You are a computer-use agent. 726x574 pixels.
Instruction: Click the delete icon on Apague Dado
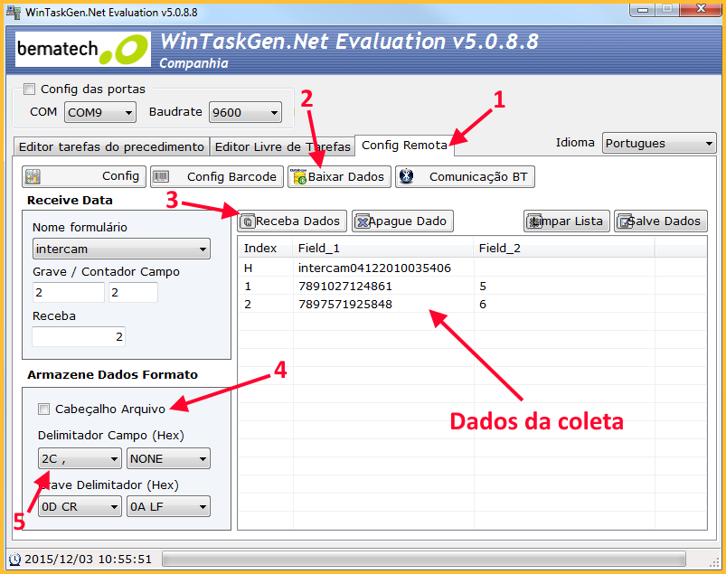tap(362, 221)
